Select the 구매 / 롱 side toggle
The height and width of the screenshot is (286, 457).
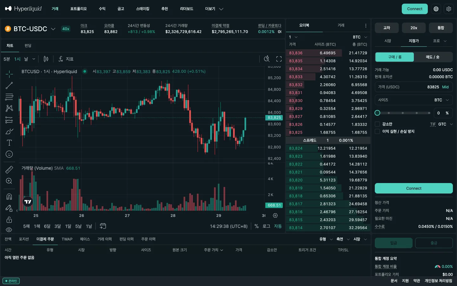point(394,57)
